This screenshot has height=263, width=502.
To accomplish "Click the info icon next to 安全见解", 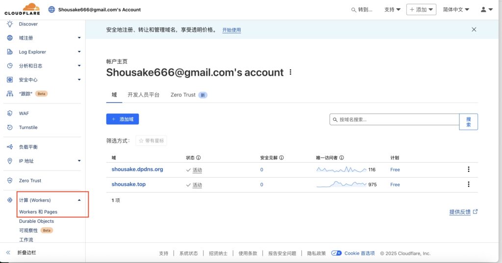I will [281, 158].
